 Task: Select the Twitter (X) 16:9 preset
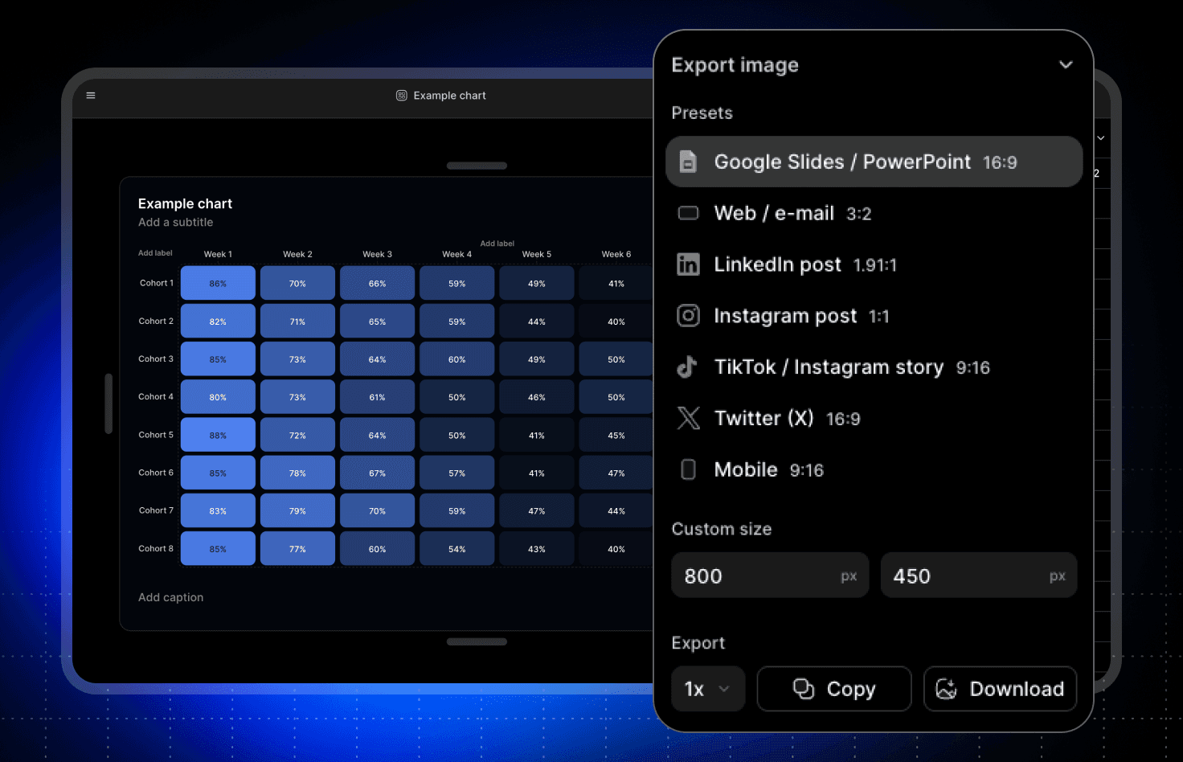[x=786, y=418]
